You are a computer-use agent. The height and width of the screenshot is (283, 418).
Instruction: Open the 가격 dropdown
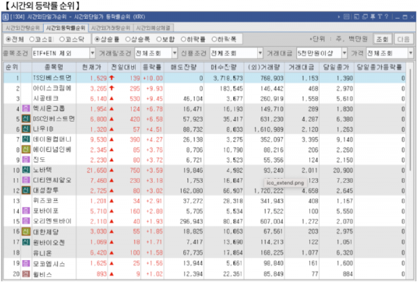(x=389, y=54)
